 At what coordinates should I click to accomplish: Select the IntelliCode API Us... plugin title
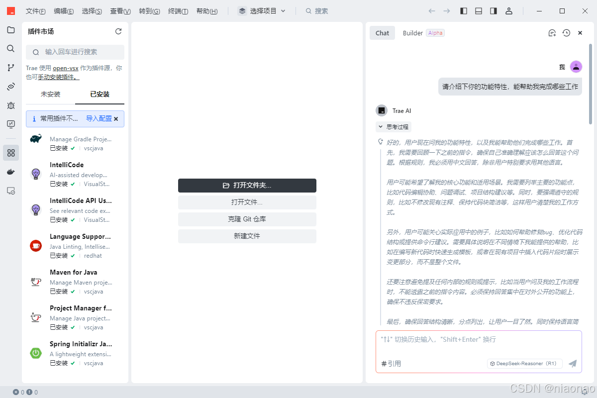point(81,200)
